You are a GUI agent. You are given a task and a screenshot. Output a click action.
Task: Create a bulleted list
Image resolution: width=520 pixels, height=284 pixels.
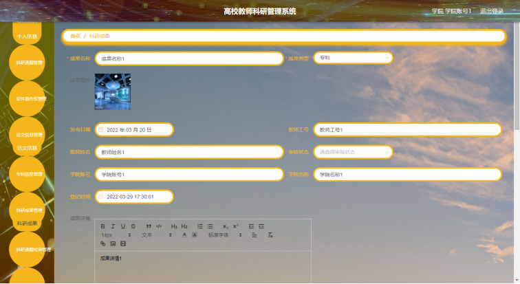point(210,226)
